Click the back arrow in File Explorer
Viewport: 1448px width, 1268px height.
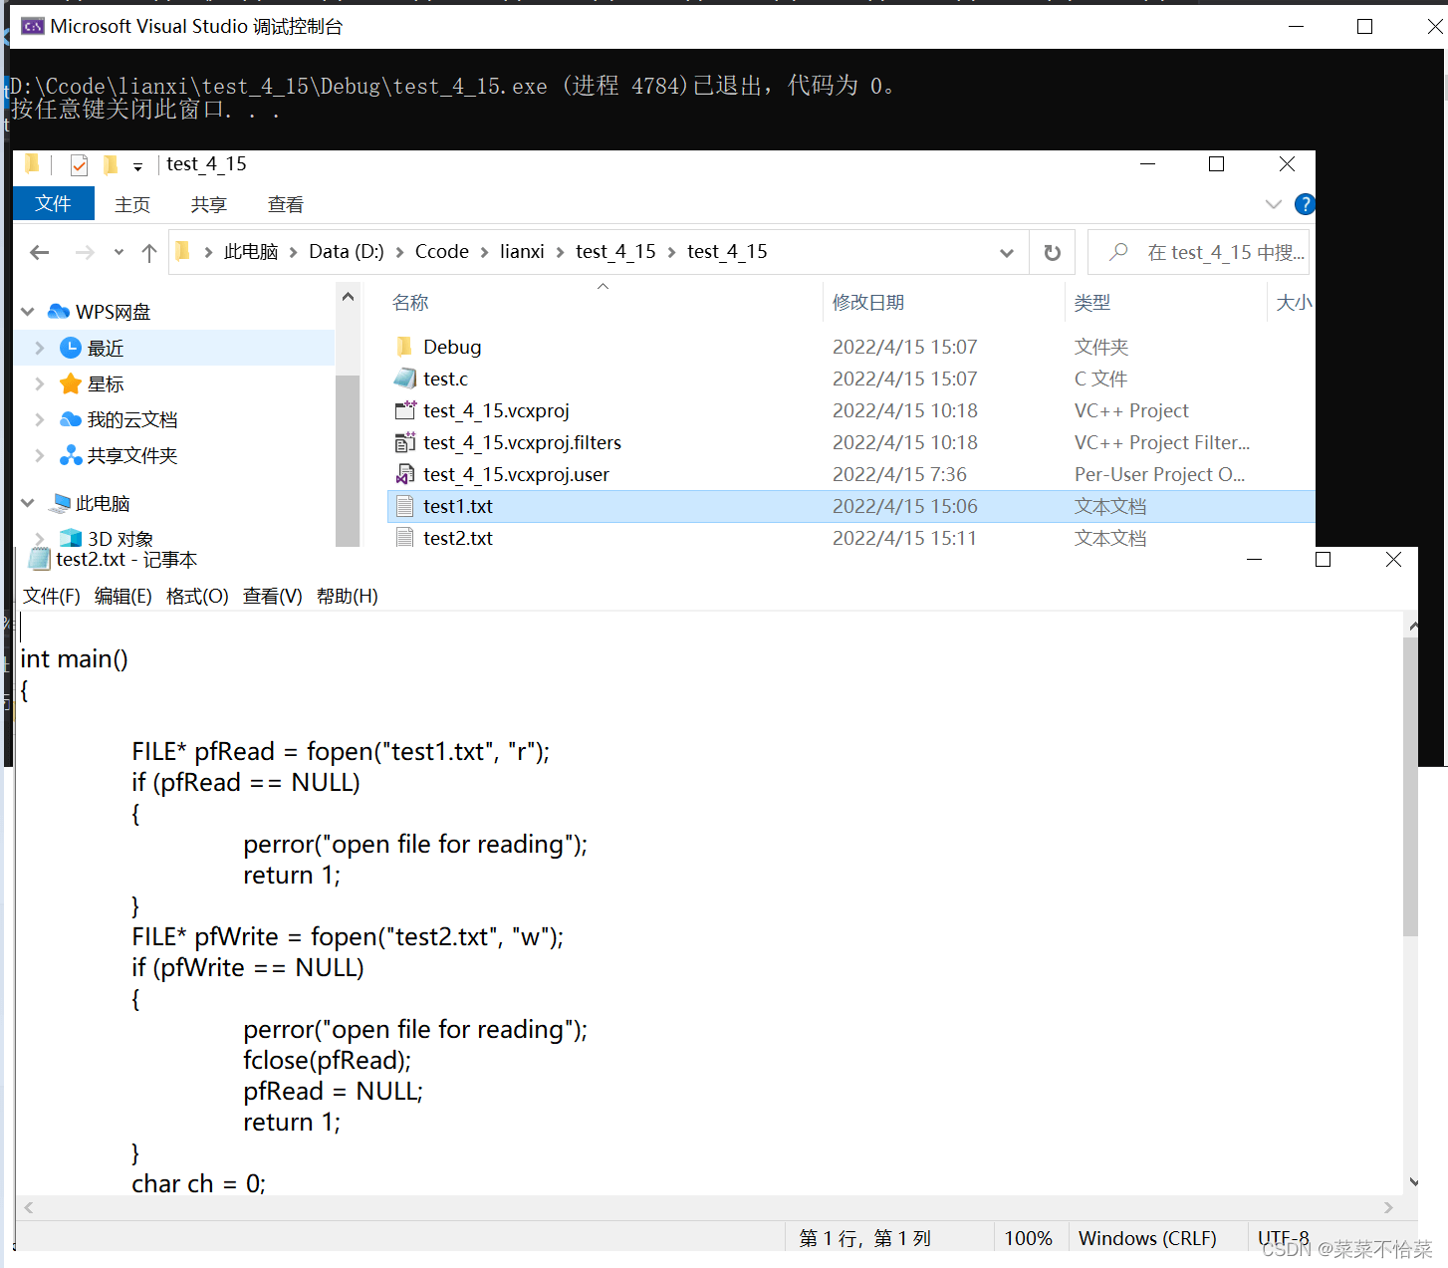pos(40,253)
